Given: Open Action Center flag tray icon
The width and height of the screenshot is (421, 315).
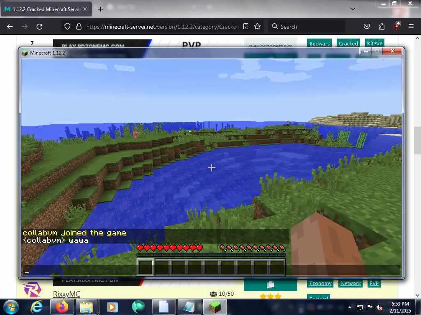Looking at the screenshot, I should pos(370,307).
